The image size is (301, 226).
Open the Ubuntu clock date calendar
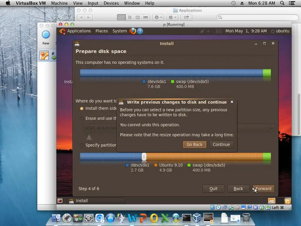pyautogui.click(x=246, y=31)
